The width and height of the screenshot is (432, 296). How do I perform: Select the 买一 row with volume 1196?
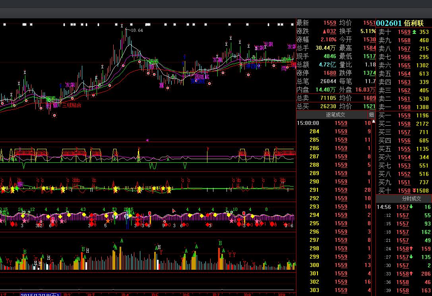404,116
